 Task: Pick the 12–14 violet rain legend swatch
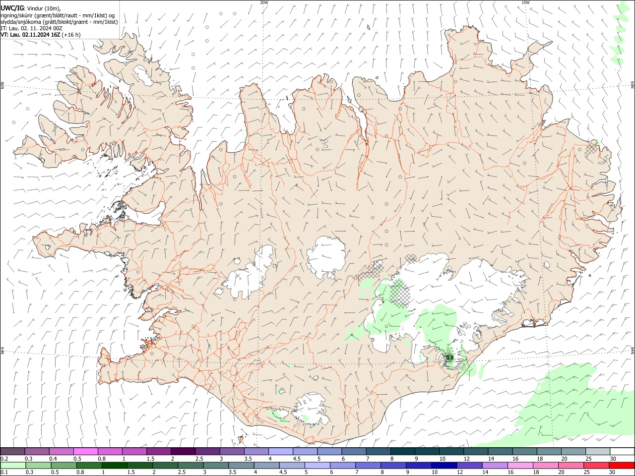coord(469,465)
